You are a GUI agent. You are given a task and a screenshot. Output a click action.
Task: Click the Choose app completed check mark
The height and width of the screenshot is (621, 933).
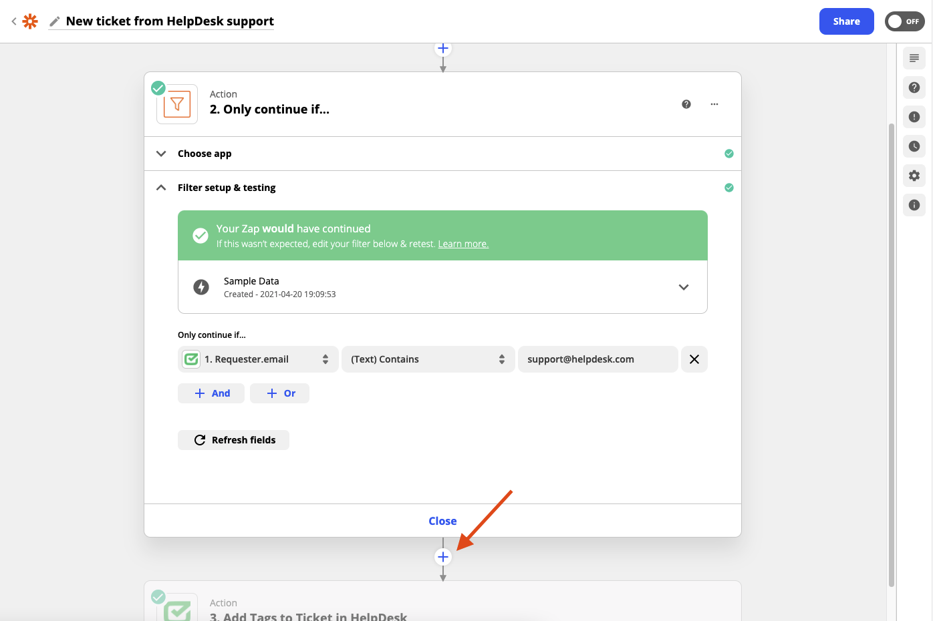click(x=729, y=154)
